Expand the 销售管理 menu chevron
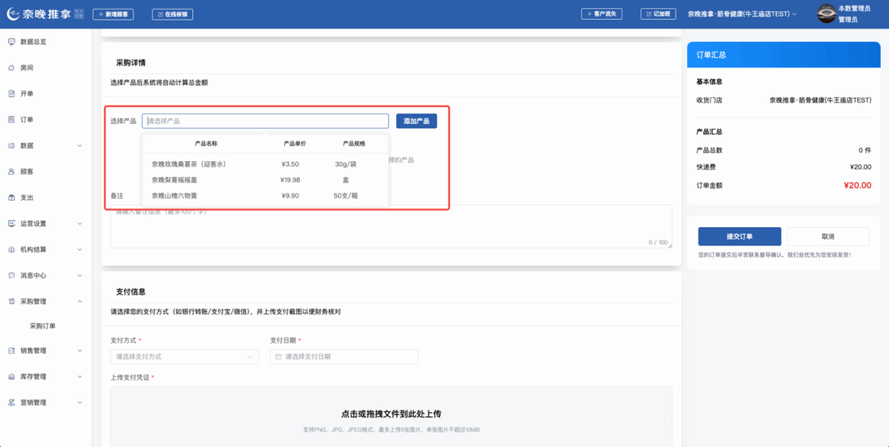 click(x=80, y=351)
